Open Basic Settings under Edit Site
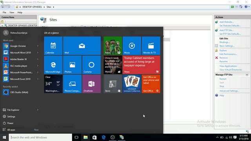 coord(227,46)
